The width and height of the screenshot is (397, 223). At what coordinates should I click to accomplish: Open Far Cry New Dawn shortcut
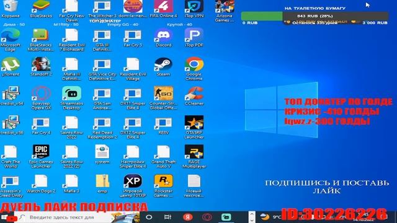[x=72, y=11]
